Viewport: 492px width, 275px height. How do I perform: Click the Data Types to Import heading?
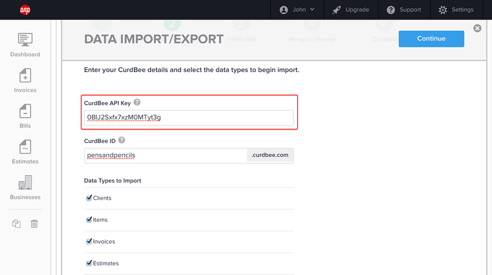pyautogui.click(x=113, y=181)
